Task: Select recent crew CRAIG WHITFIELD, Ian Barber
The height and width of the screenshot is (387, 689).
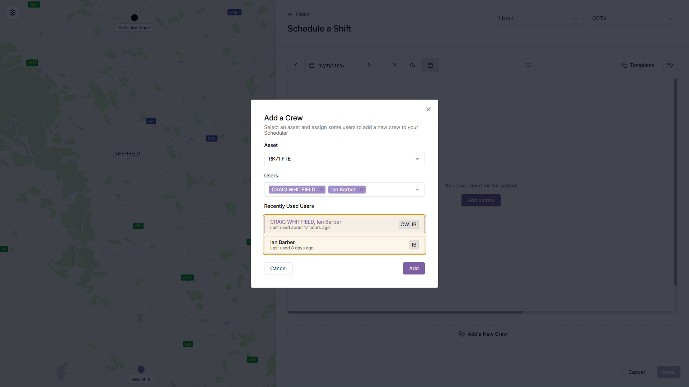Action: (344, 224)
